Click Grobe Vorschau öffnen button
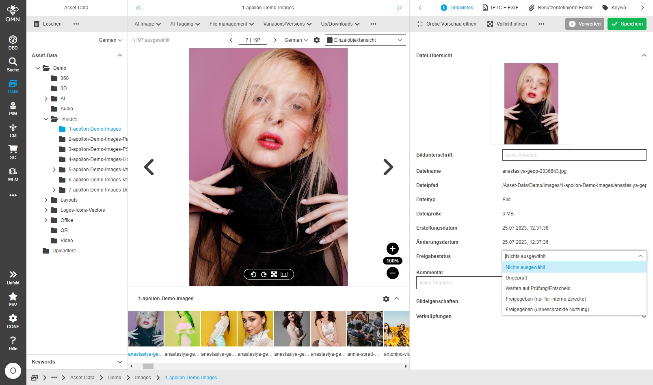Screen dimensions: 653x385 tap(446, 24)
